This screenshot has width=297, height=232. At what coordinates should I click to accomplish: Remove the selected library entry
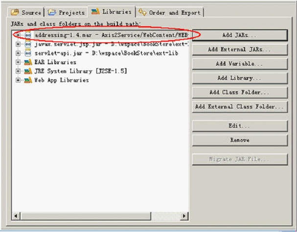click(x=240, y=140)
